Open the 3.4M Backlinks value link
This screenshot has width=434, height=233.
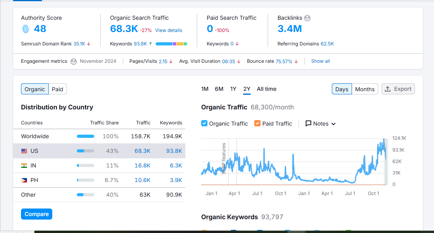289,29
